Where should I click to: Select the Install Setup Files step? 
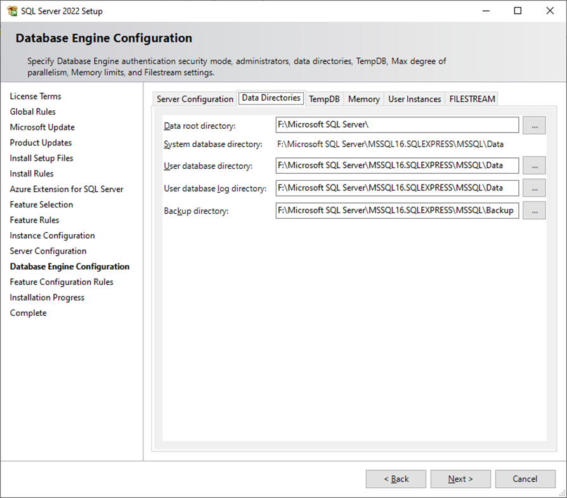(42, 159)
